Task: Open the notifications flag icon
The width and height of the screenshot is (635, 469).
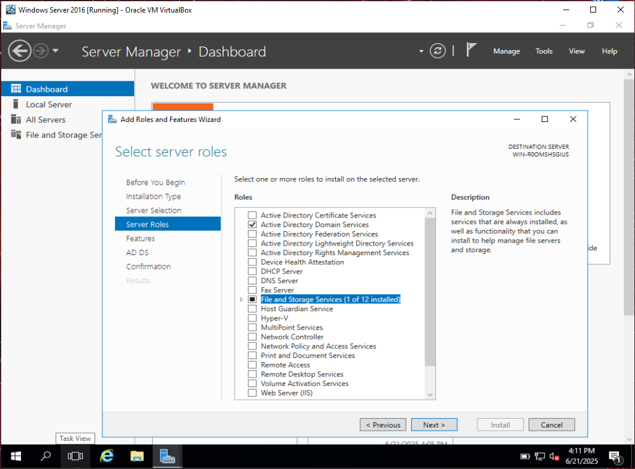Action: coord(471,50)
